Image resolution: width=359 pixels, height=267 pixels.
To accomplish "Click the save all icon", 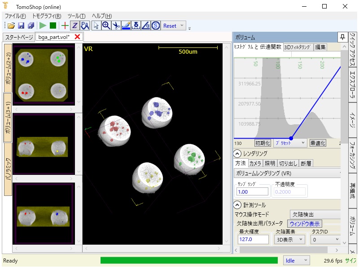I will pos(31,25).
